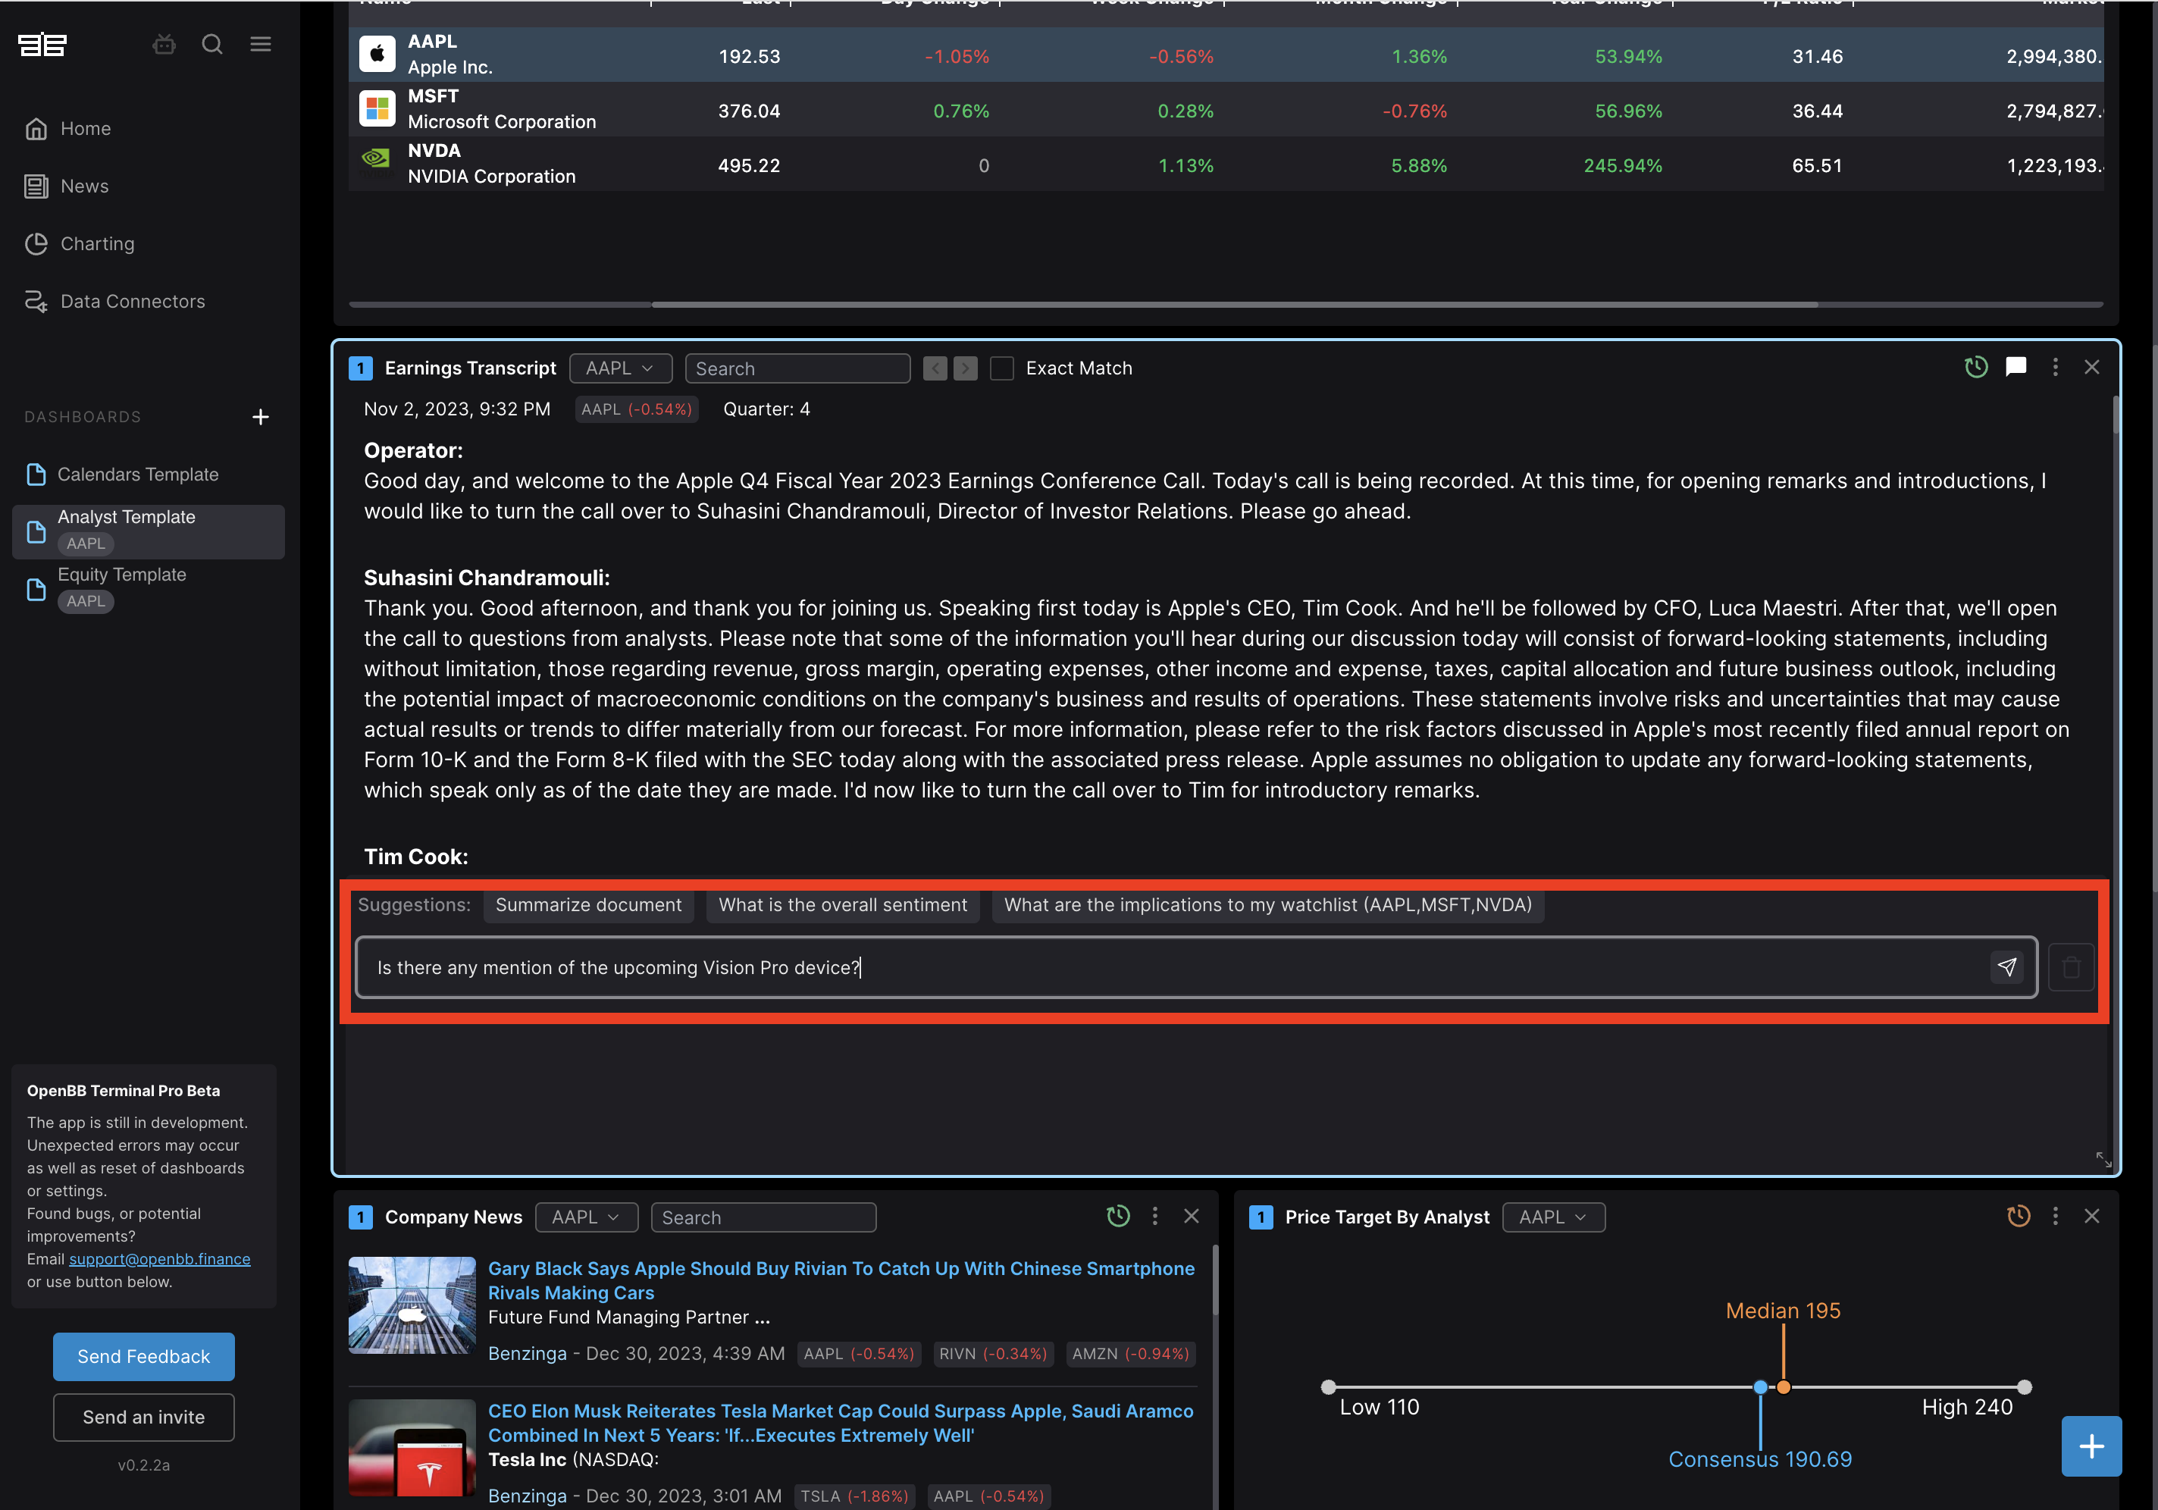The width and height of the screenshot is (2158, 1510).
Task: Send chat message with paper plane icon
Action: 2006,966
